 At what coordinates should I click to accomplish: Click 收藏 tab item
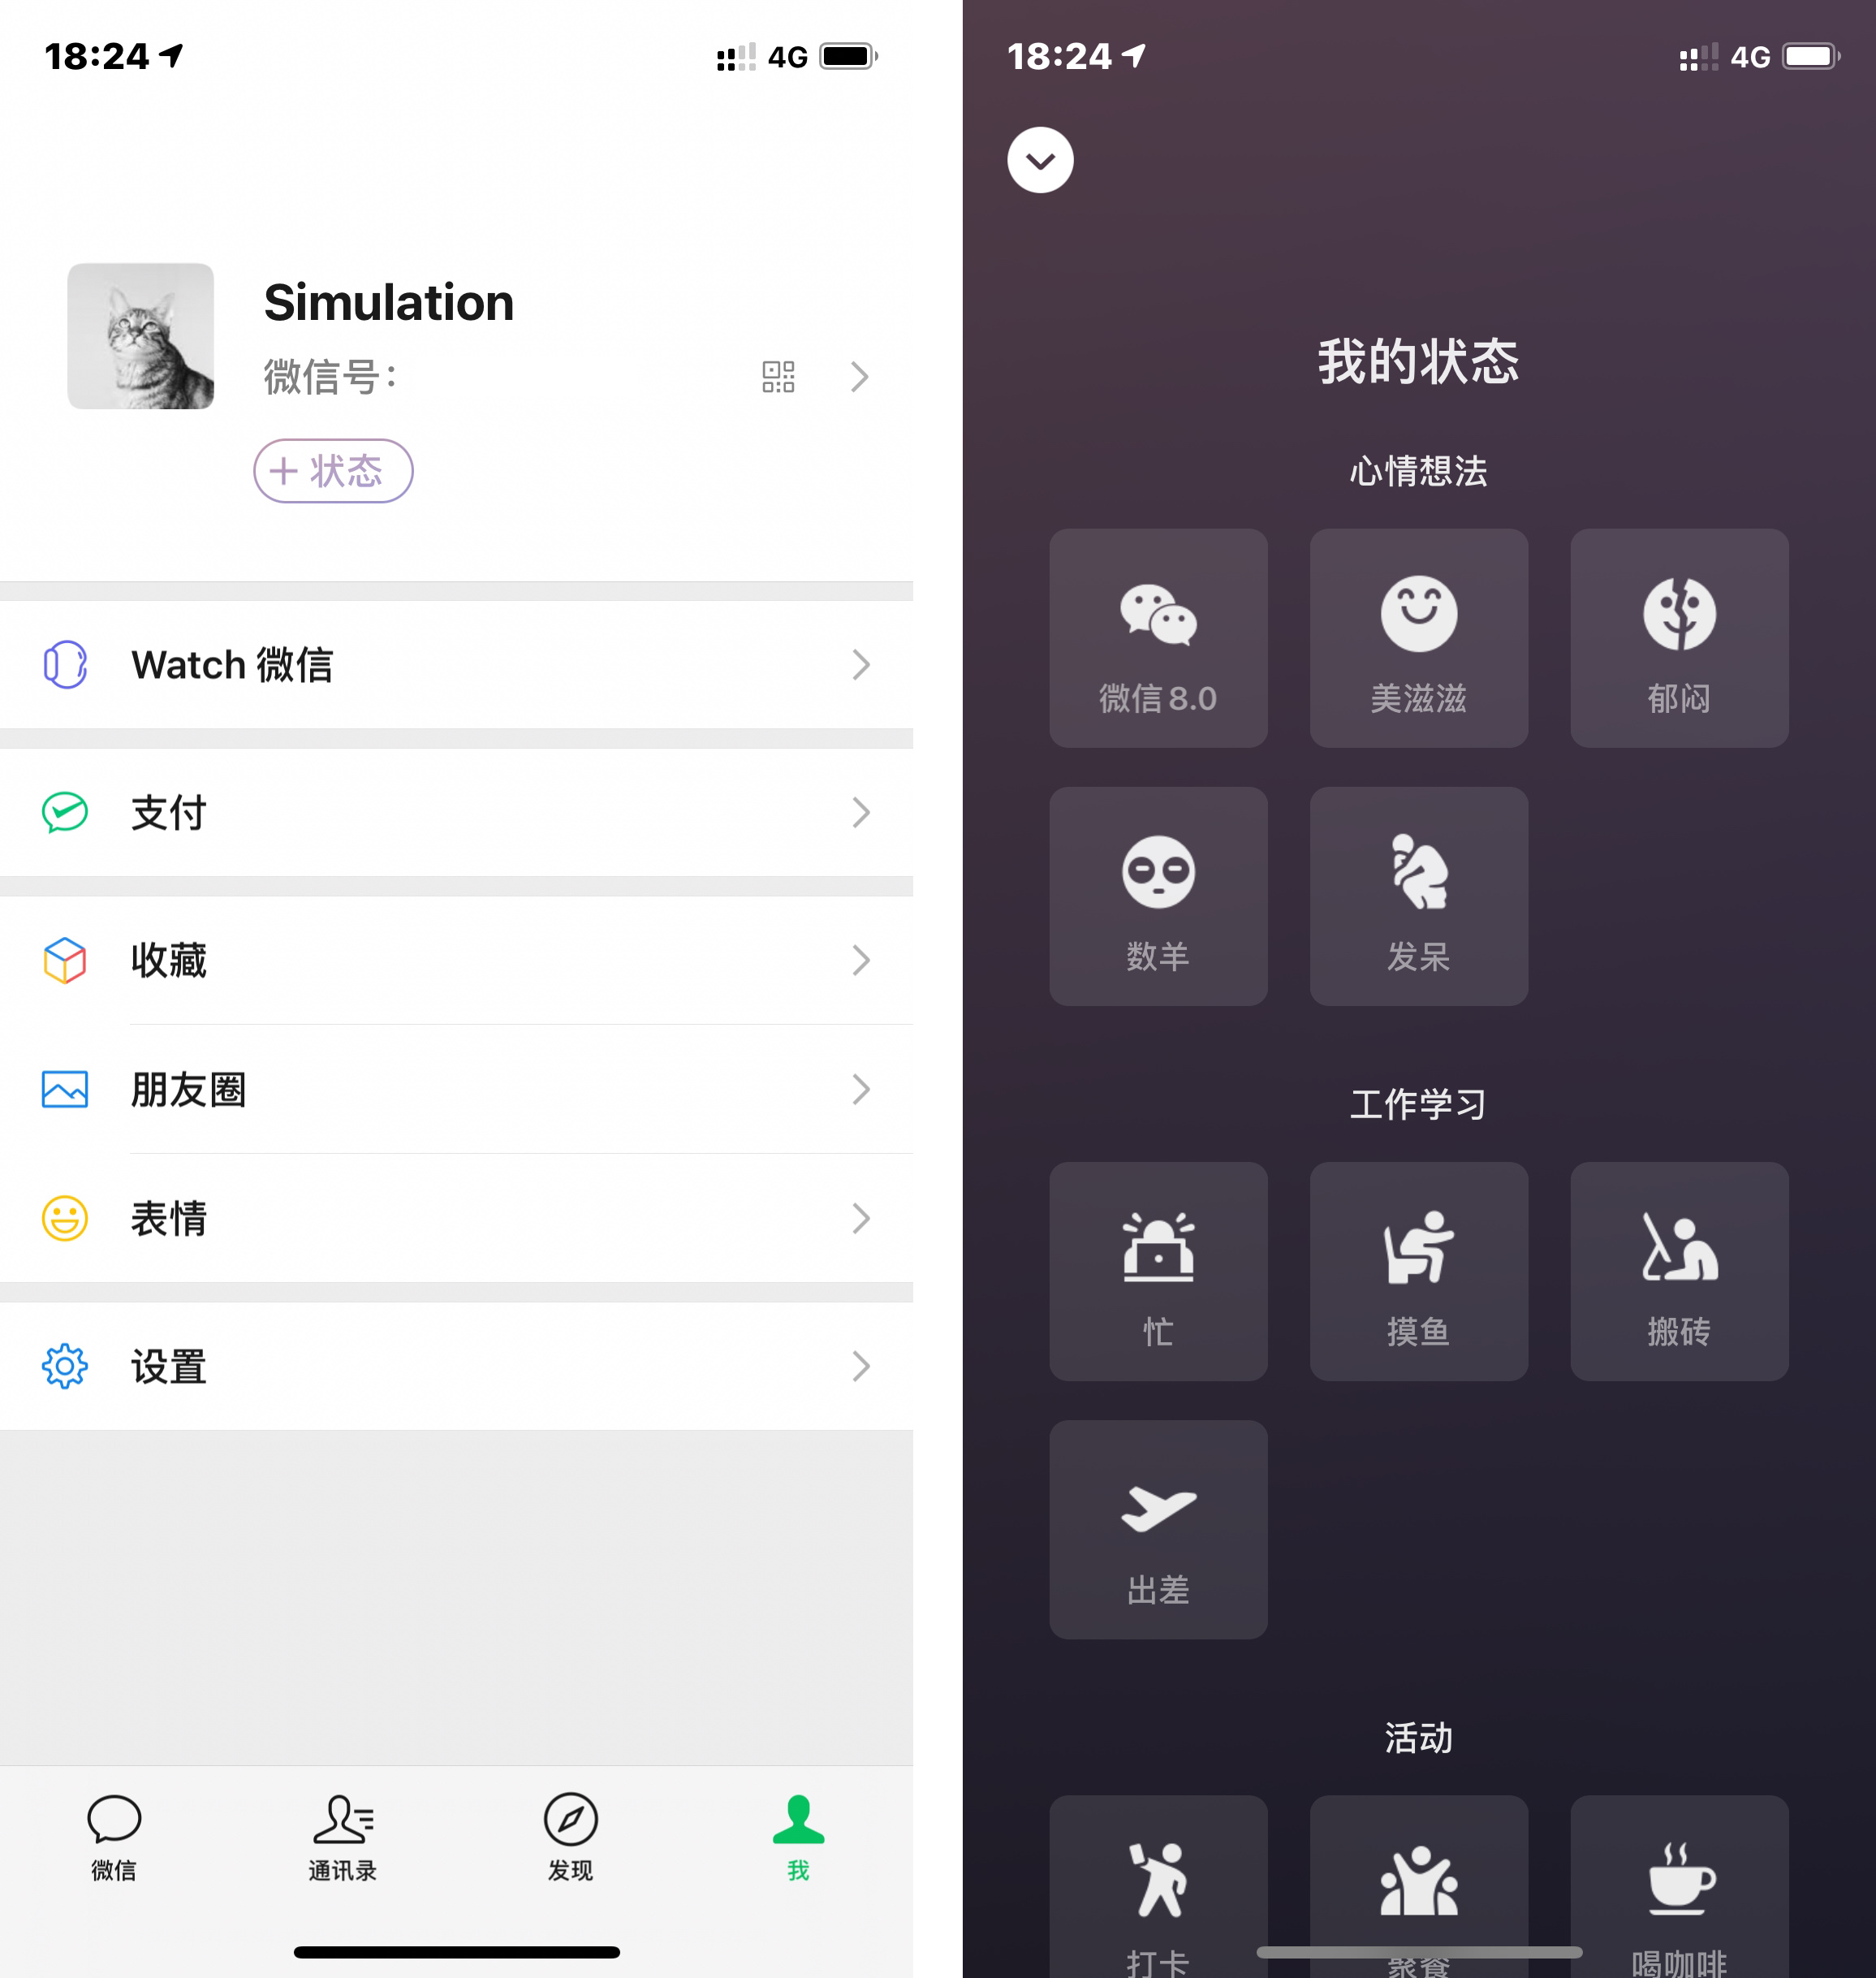point(469,961)
